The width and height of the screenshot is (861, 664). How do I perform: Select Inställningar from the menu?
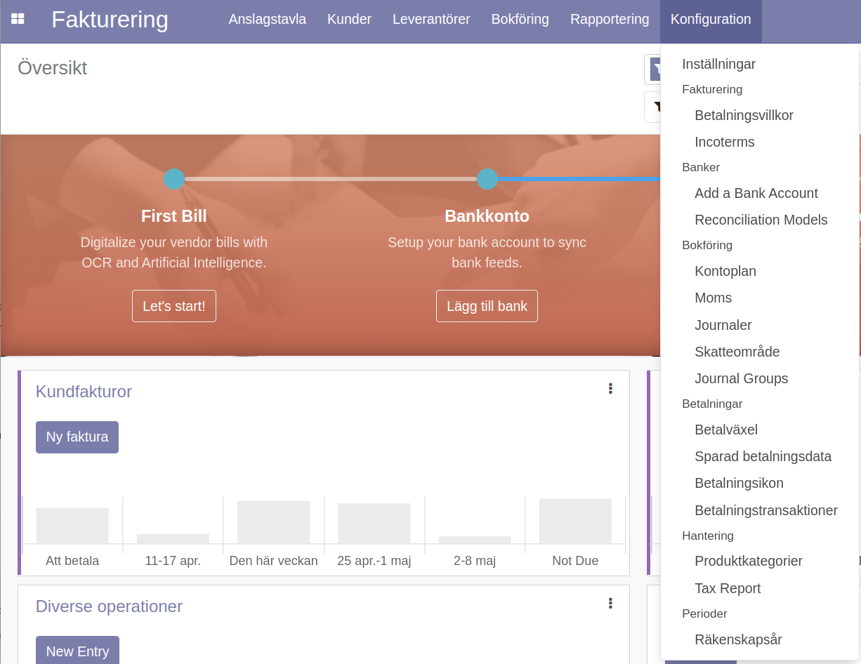click(x=718, y=64)
